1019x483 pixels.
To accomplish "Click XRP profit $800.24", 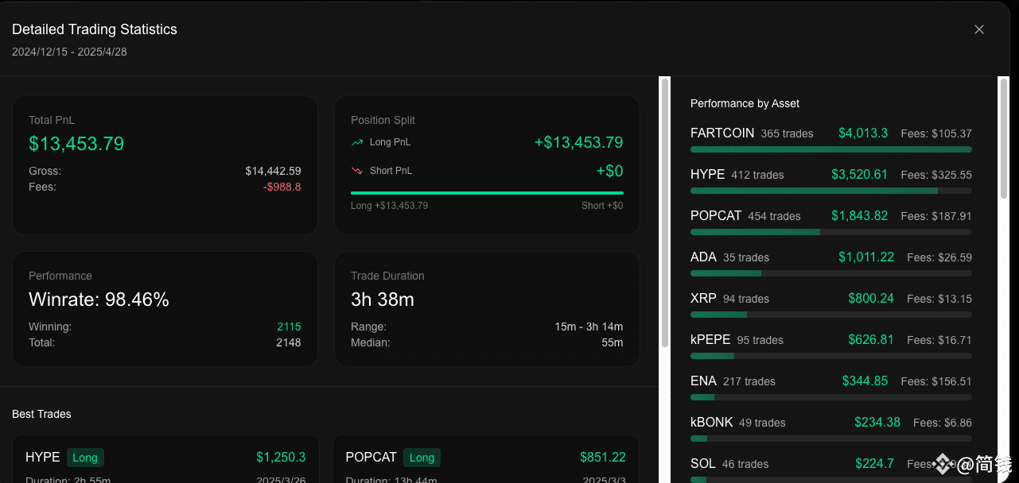I will pos(871,299).
